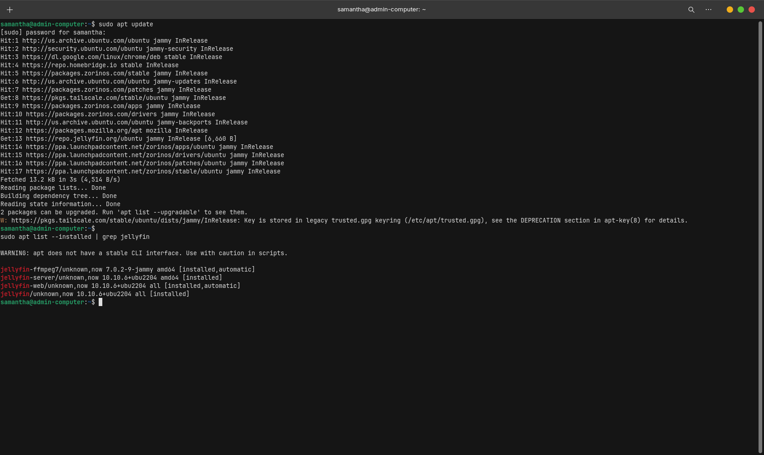764x455 pixels.
Task: Open a new terminal tab with plus icon
Action: click(x=10, y=10)
